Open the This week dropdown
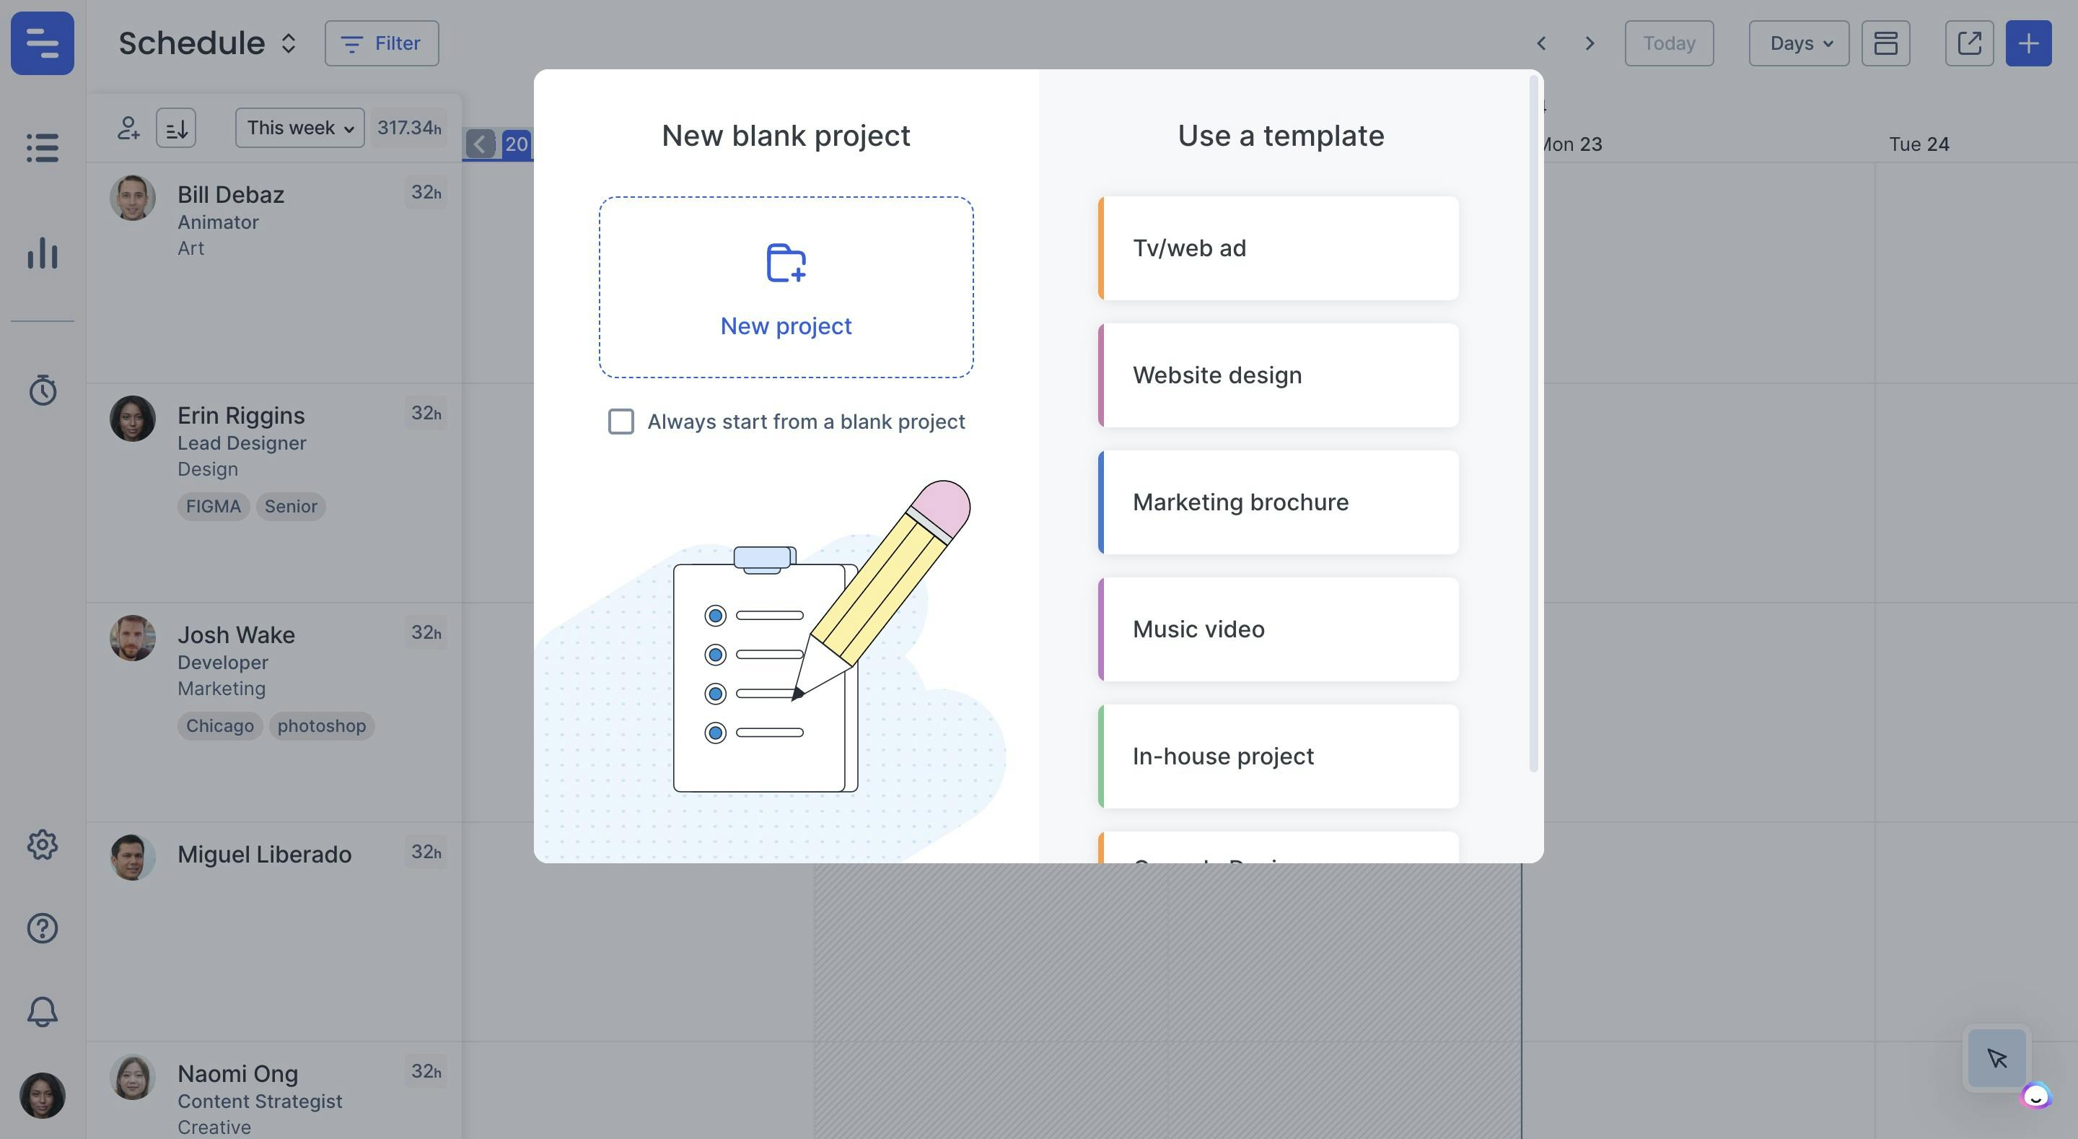This screenshot has height=1139, width=2078. click(x=299, y=128)
